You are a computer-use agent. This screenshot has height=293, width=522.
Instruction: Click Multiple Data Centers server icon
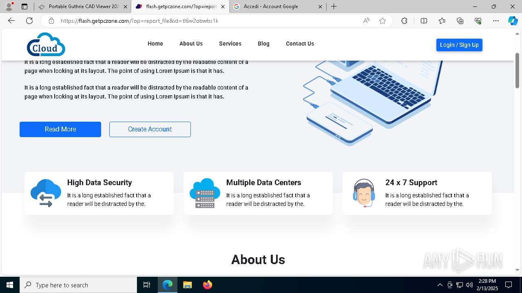[205, 193]
